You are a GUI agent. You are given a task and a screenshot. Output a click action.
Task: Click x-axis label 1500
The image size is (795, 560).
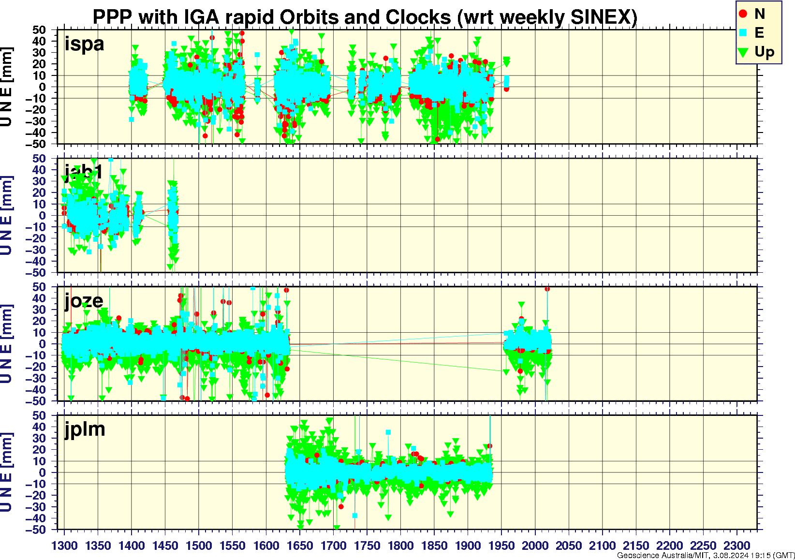point(199,545)
